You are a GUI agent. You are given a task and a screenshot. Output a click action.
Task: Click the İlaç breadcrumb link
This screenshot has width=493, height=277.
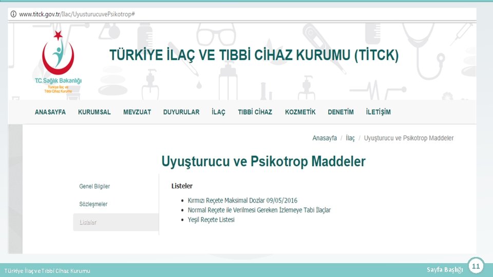[x=350, y=138]
